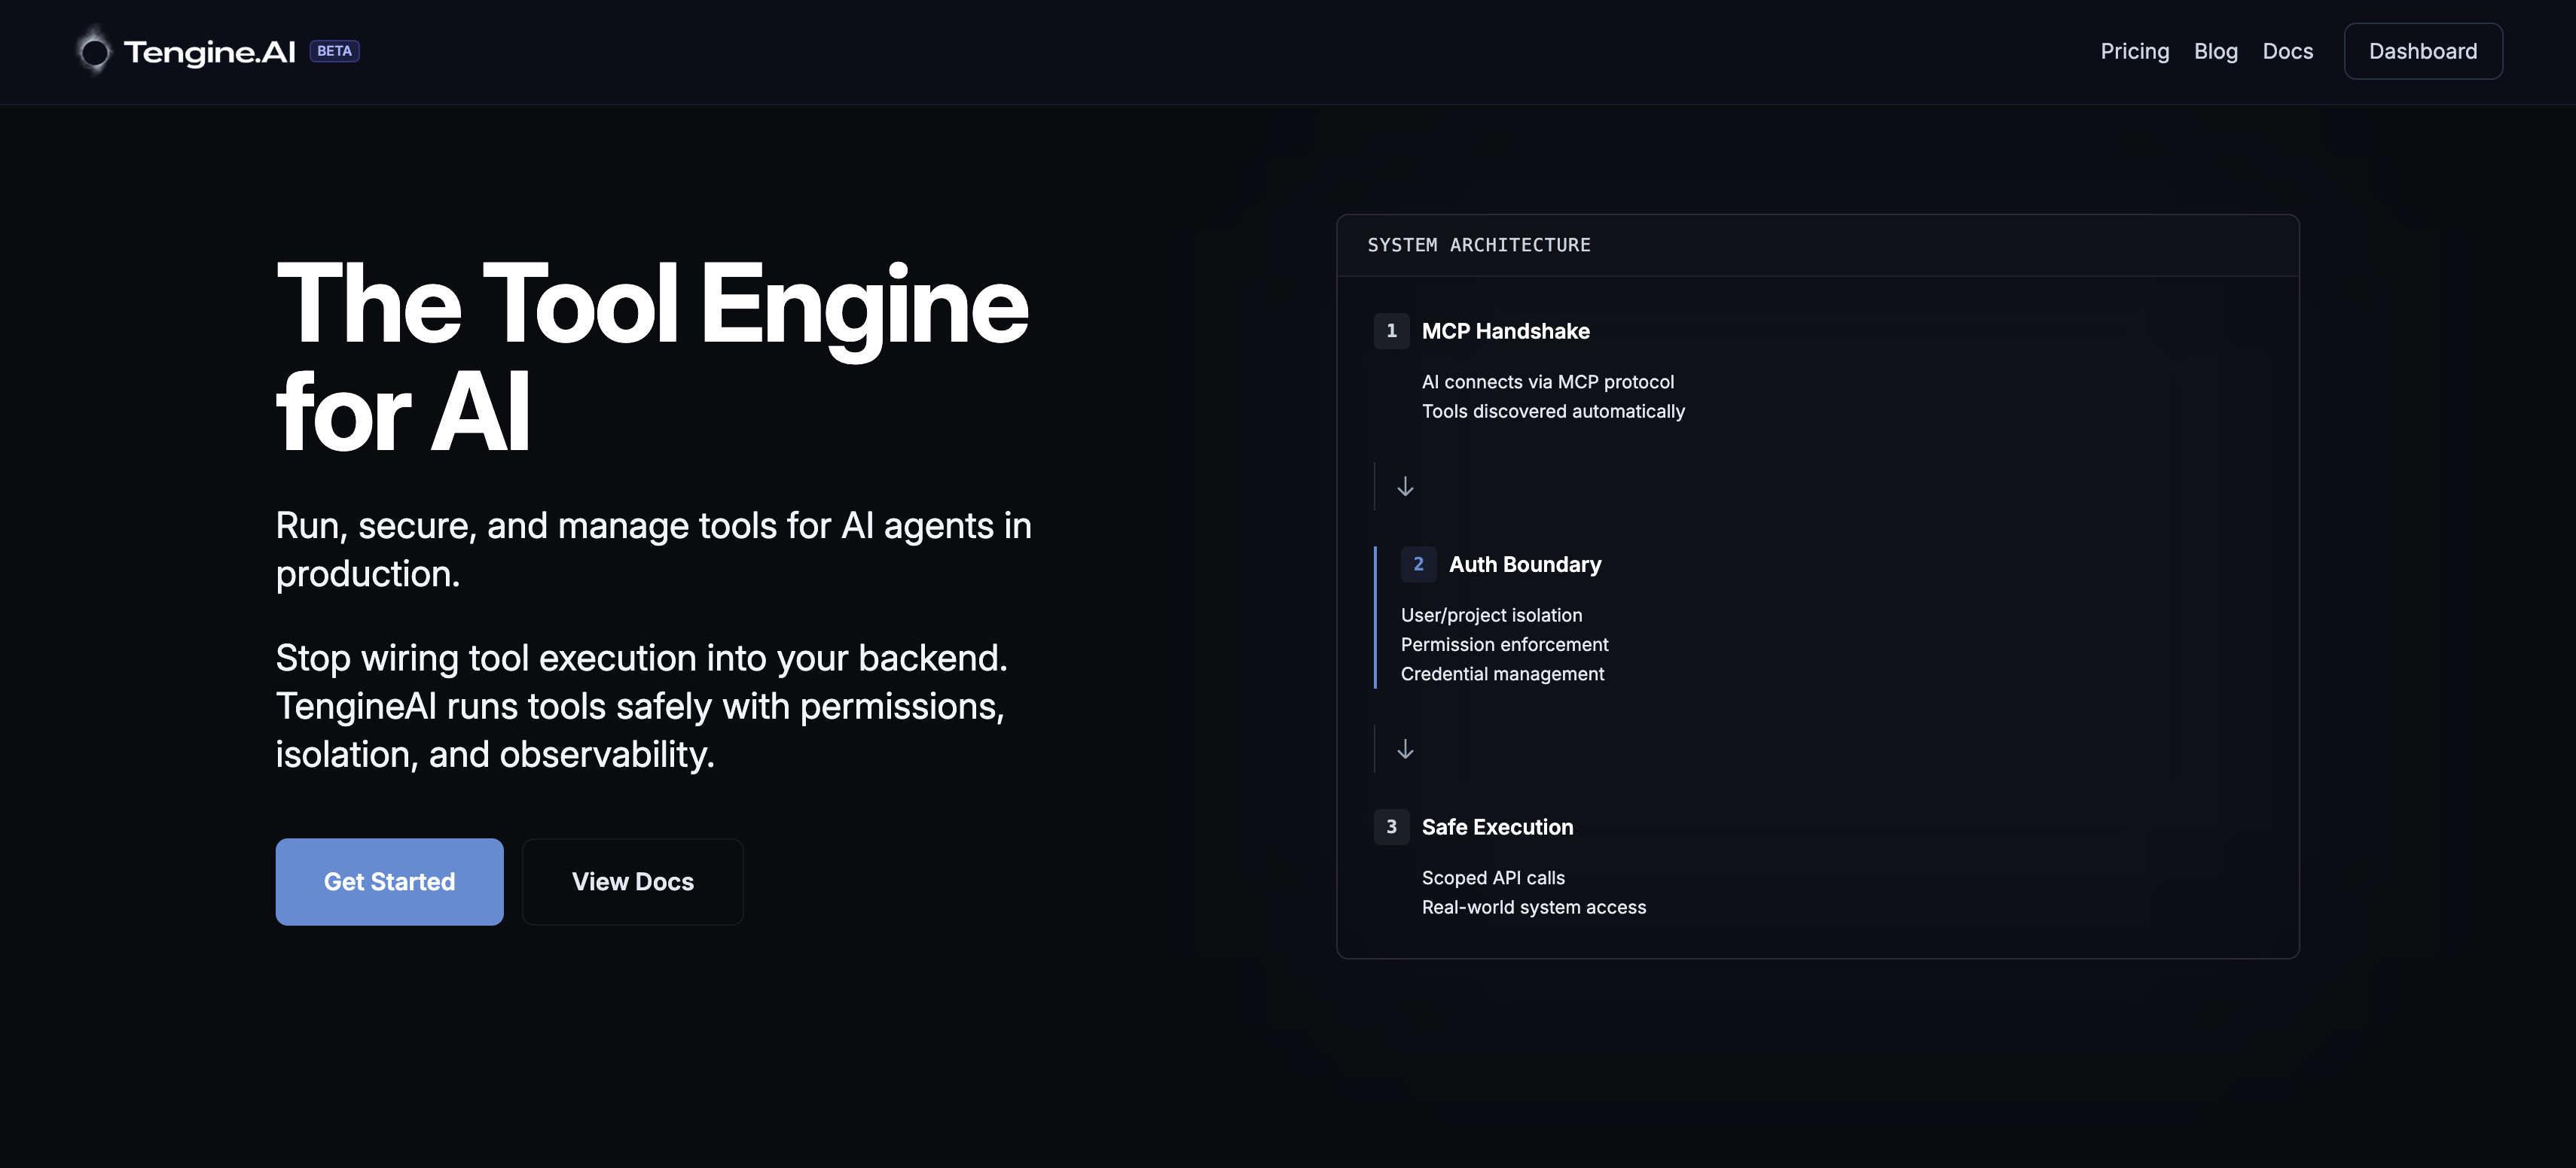Click the Tengine.AI logo icon
This screenshot has height=1168, width=2576.
(x=95, y=50)
